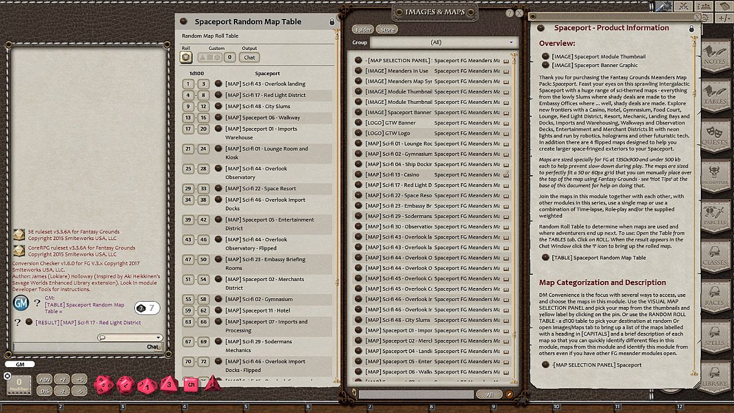Click the edit pencil icon in Images list
The height and width of the screenshot is (413, 734).
(x=509, y=395)
